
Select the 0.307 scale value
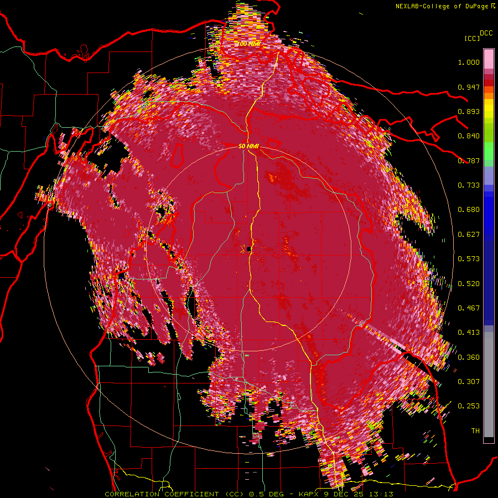click(x=469, y=382)
